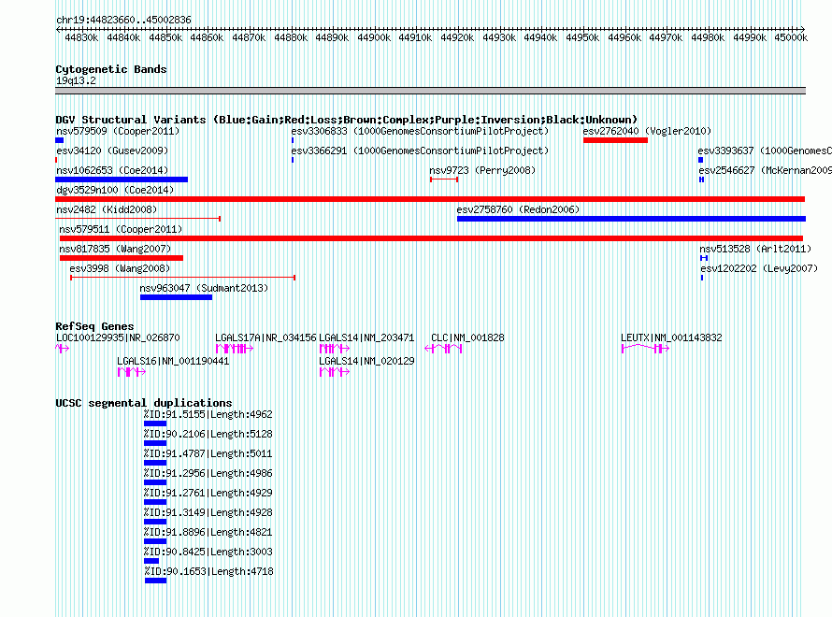Viewport: 832px width, 617px height.
Task: Select the esv3393637 small blue marker
Action: 700,160
